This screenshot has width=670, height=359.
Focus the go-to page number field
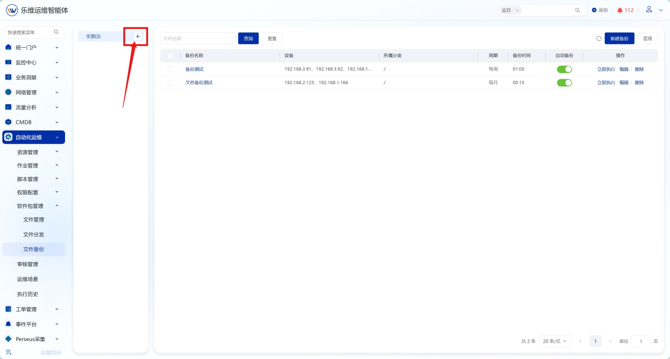click(641, 341)
